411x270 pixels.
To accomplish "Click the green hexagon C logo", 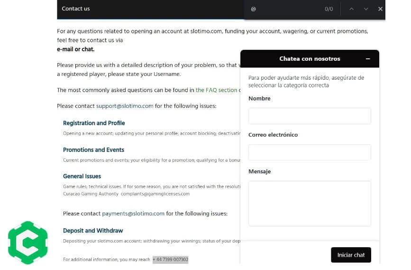I will [28, 242].
